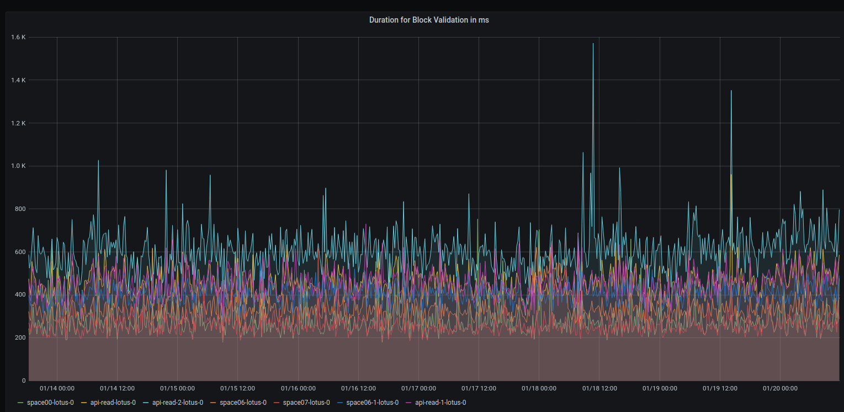The image size is (844, 412).
Task: Click the tallest spike near 01/18 12:00
Action: [x=594, y=44]
